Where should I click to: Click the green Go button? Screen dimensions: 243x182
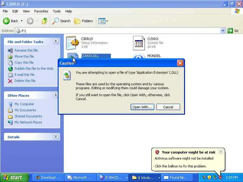(233, 31)
